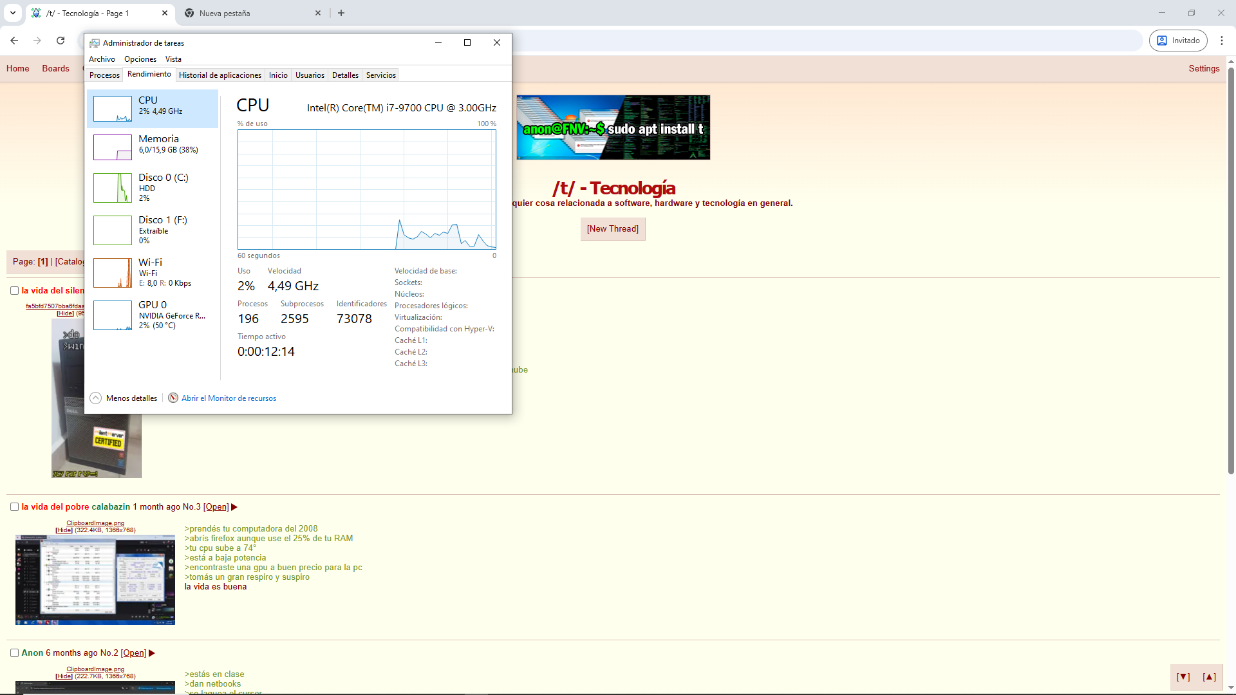1236x695 pixels.
Task: Close the /t/ - Tecnología tab
Action: click(165, 13)
